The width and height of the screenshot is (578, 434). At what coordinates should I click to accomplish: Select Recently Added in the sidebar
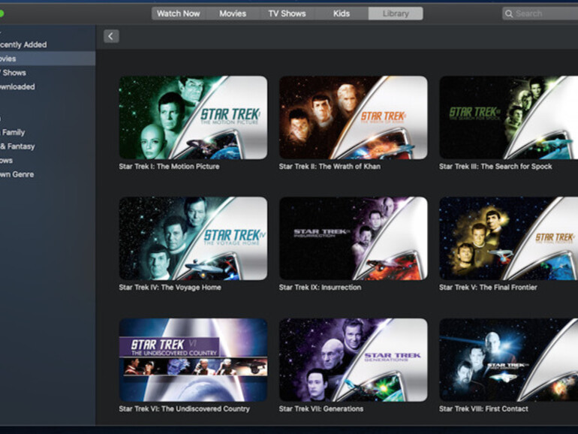47,44
